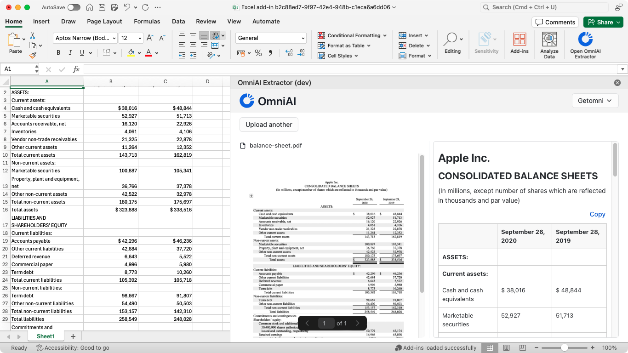Click the Cut scissors icon
The image size is (628, 353).
(x=33, y=35)
